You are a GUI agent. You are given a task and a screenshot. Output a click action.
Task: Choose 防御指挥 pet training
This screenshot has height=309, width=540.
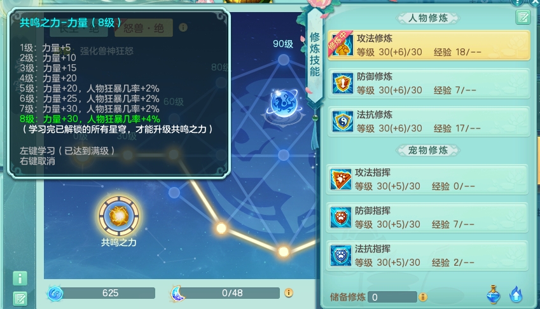[427, 218]
